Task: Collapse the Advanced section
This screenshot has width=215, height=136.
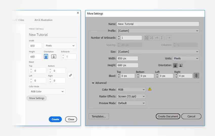Action: click(93, 83)
